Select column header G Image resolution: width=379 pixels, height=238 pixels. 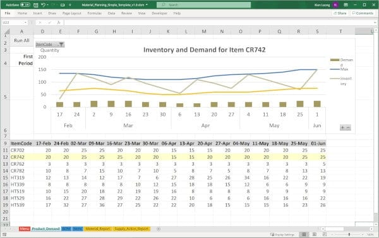(96, 31)
